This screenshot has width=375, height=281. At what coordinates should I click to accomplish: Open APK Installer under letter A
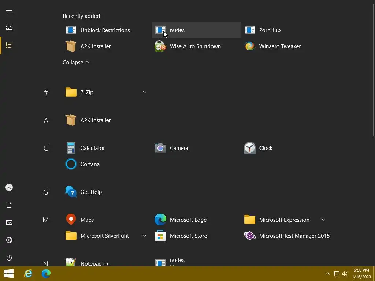point(107,120)
